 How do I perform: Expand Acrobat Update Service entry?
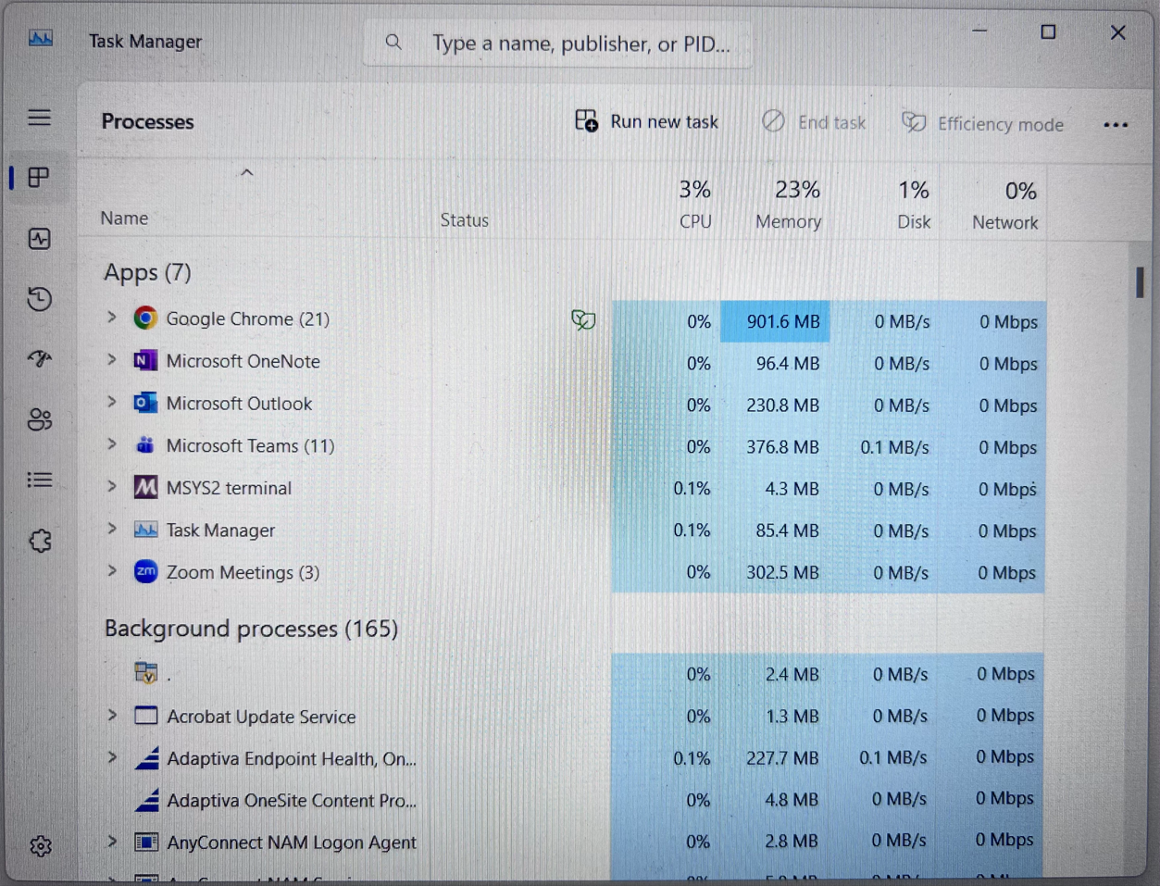112,716
